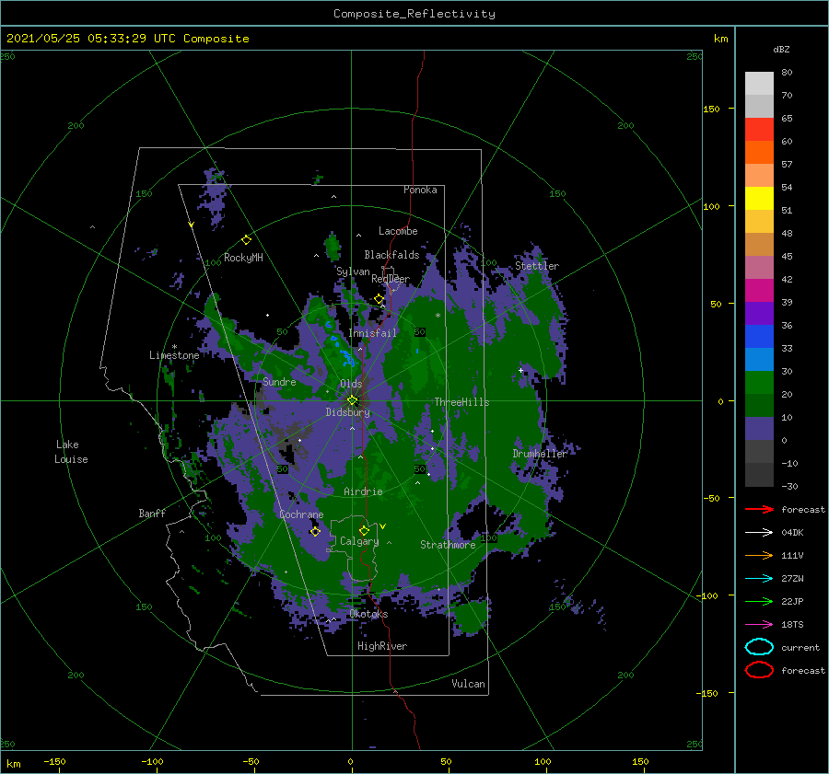Click the 04DK legend label text

pyautogui.click(x=792, y=533)
